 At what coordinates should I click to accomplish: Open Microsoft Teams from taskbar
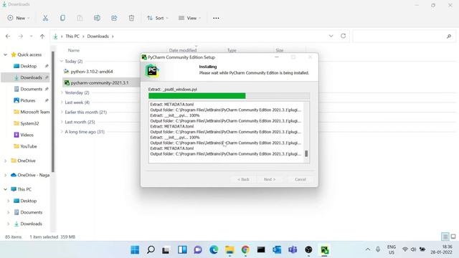(293, 250)
